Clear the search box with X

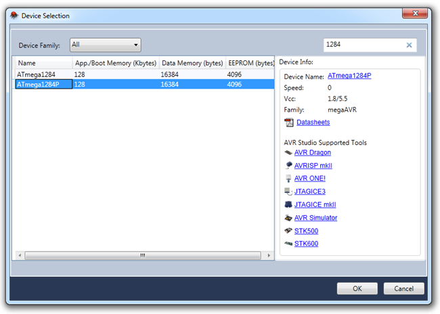coord(409,45)
